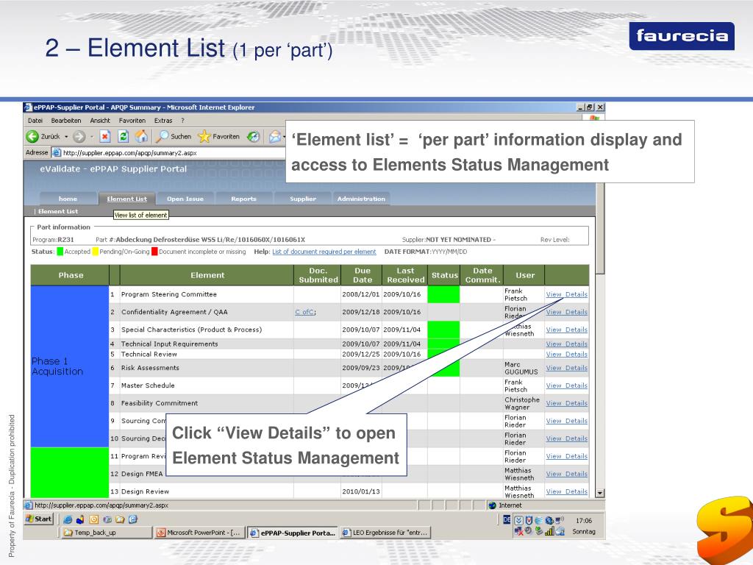
Task: Click yellow Pending/On-Going legend swatch
Action: click(x=95, y=252)
